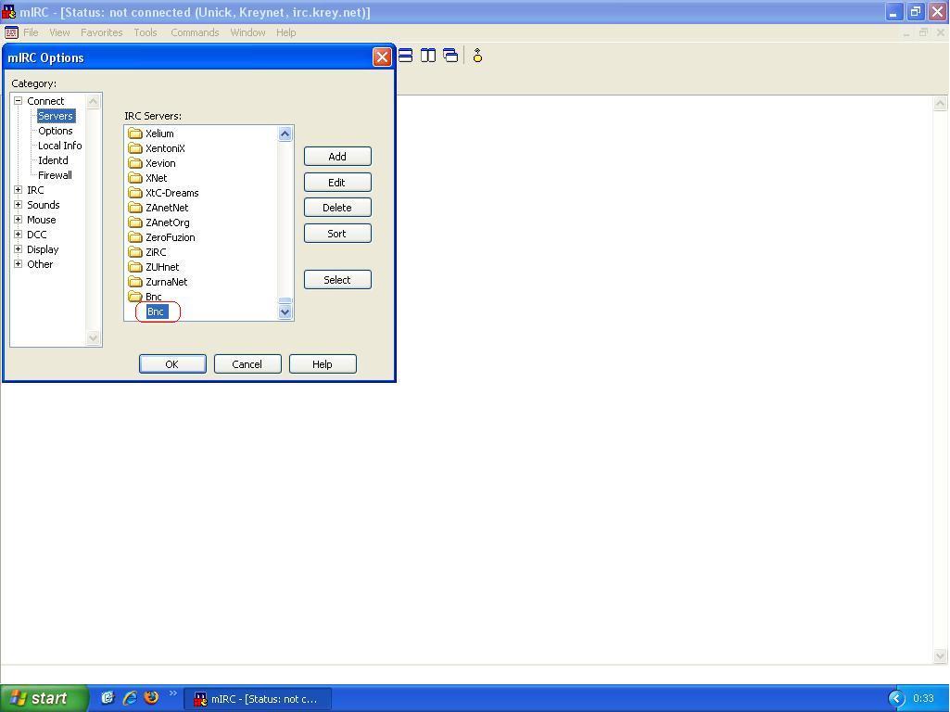
Task: Open the Window menu
Action: (x=247, y=32)
